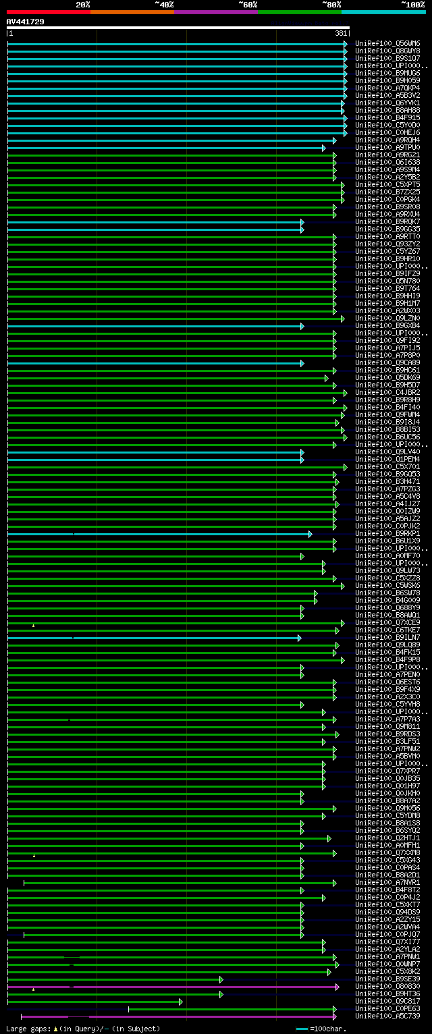The width and height of the screenshot is (432, 1034).
Task: Select hit label UniRef100_A9RQH4
Action: pos(387,140)
